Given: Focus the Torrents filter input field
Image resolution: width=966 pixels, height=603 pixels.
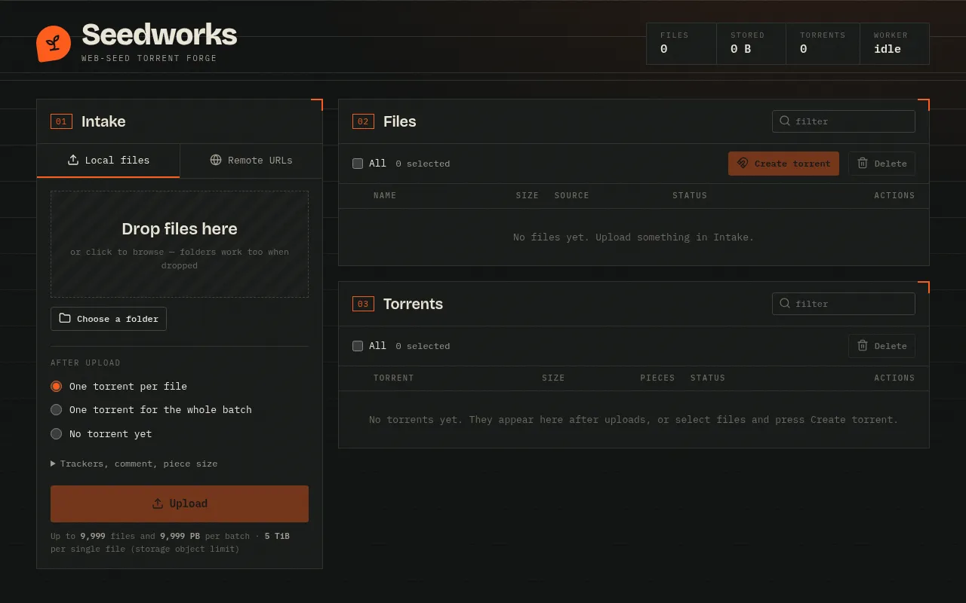Looking at the screenshot, I should pyautogui.click(x=844, y=304).
